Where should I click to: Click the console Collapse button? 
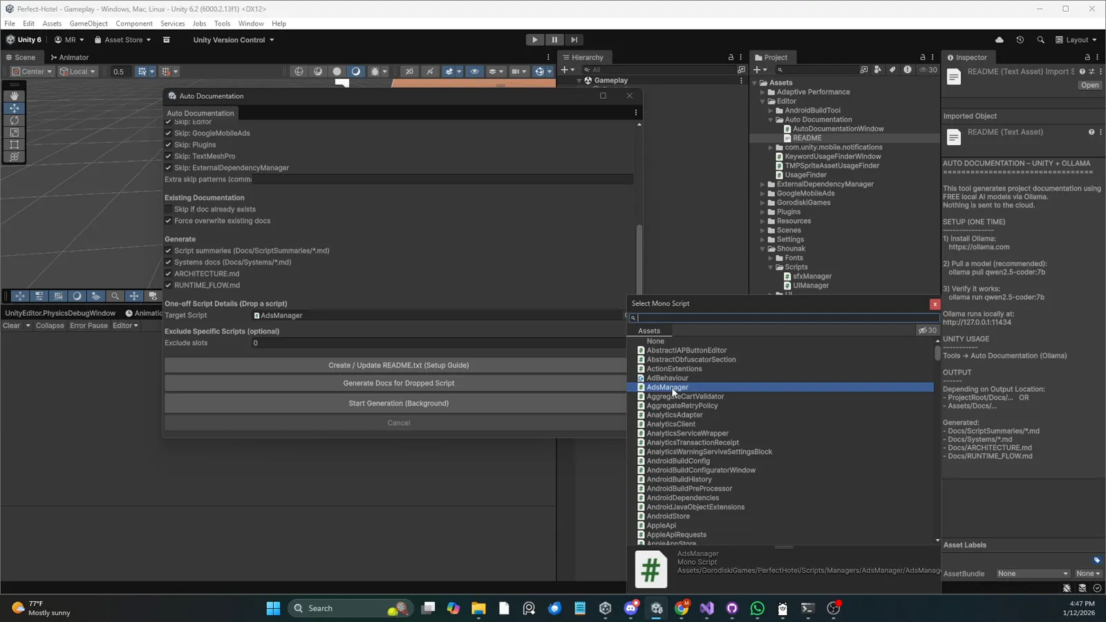(x=50, y=326)
